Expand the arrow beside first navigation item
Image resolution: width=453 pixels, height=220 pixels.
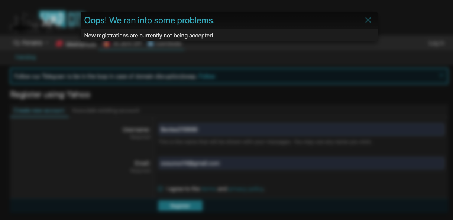[47, 43]
